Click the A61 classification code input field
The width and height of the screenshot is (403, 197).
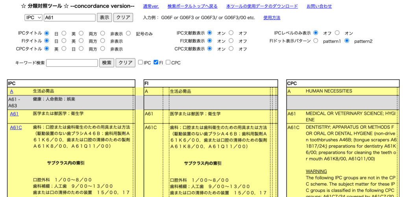(70, 18)
